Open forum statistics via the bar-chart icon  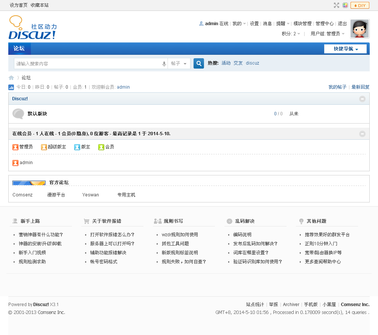click(11, 87)
